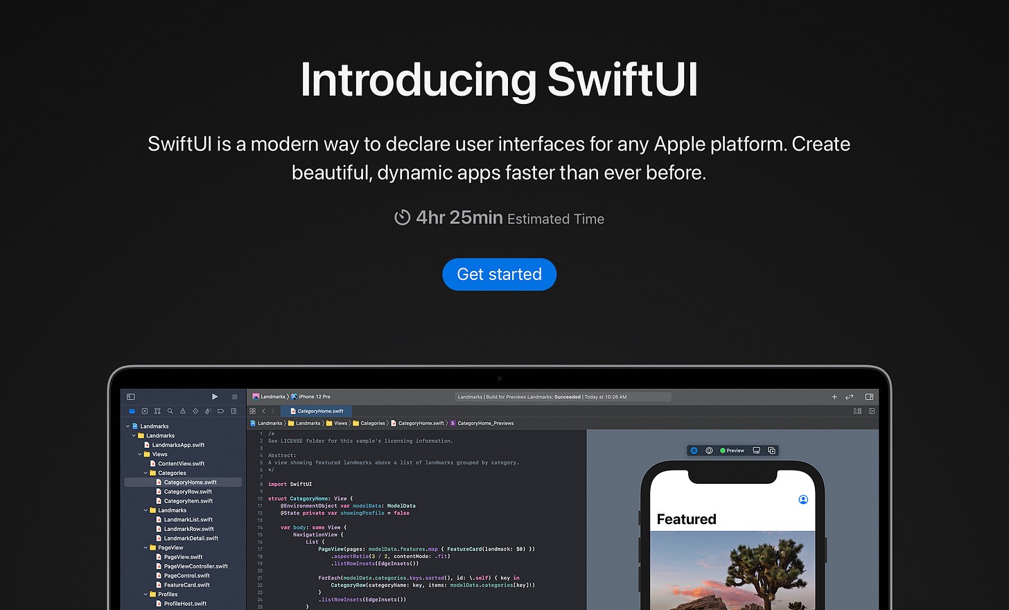Open the Find navigator magnifier icon
The width and height of the screenshot is (1009, 610).
(170, 411)
